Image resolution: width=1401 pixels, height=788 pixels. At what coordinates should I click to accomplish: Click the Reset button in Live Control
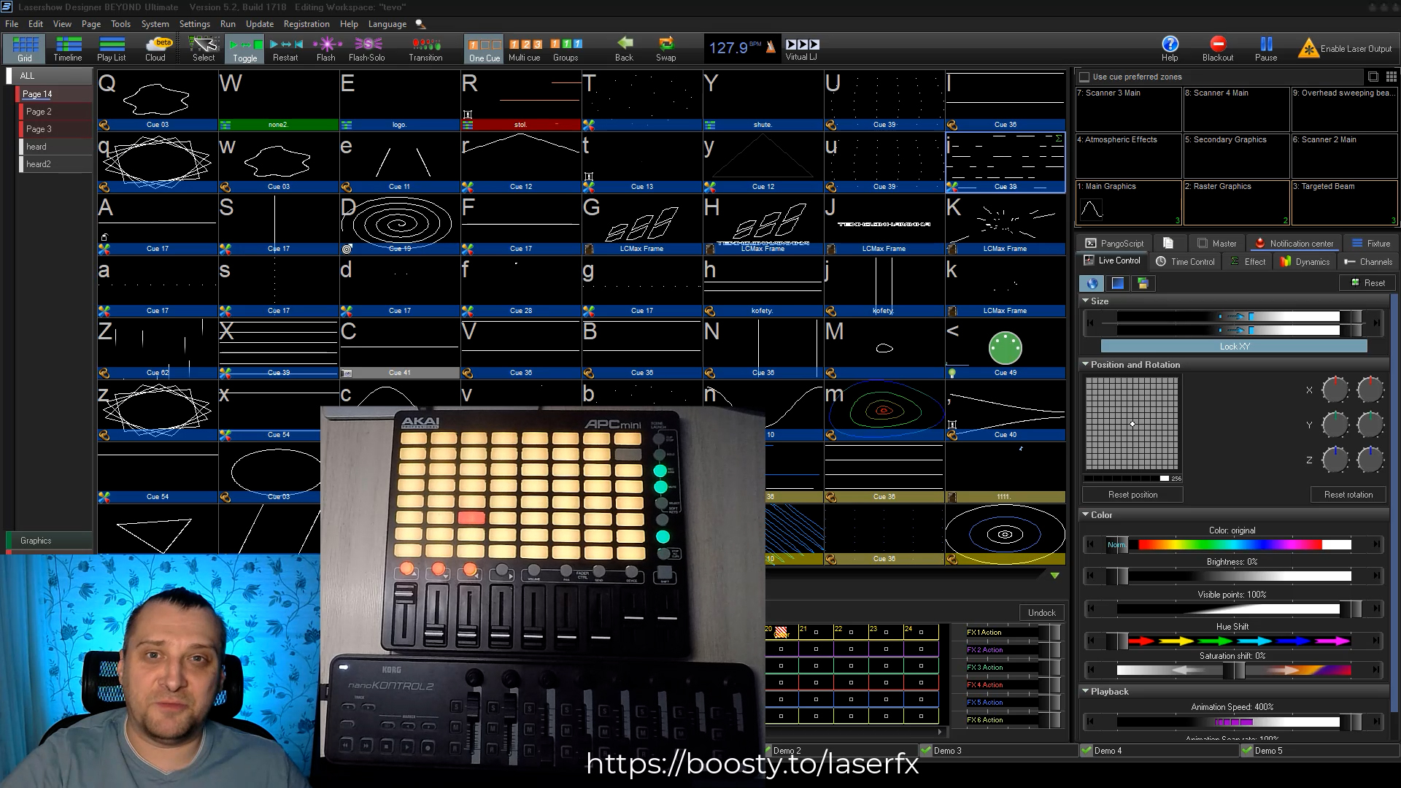[1367, 283]
